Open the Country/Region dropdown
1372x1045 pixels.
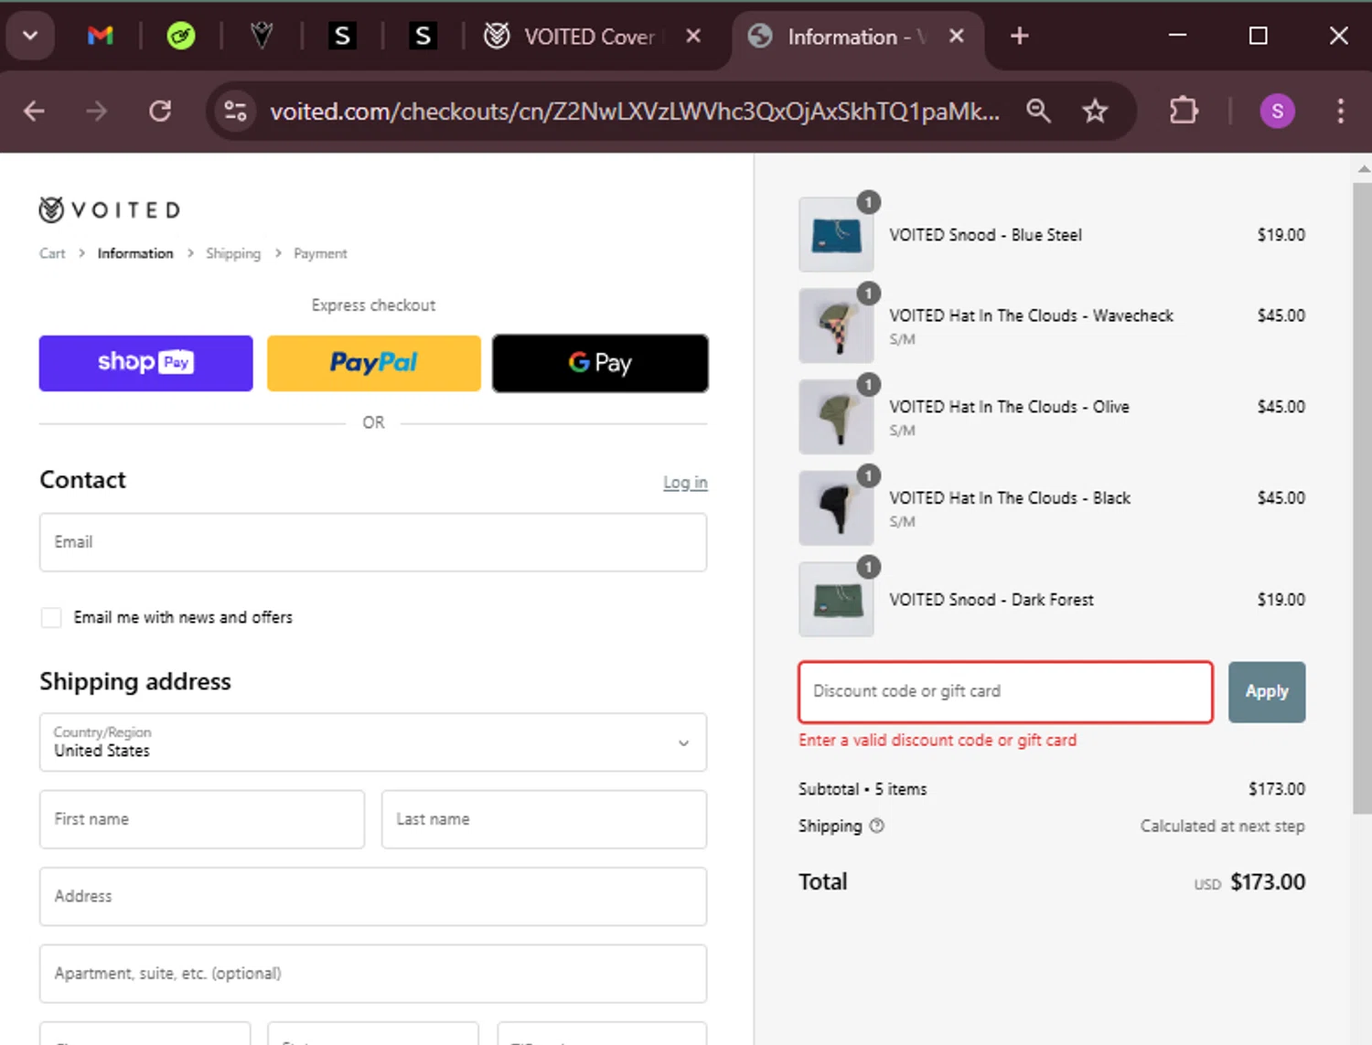pos(373,741)
